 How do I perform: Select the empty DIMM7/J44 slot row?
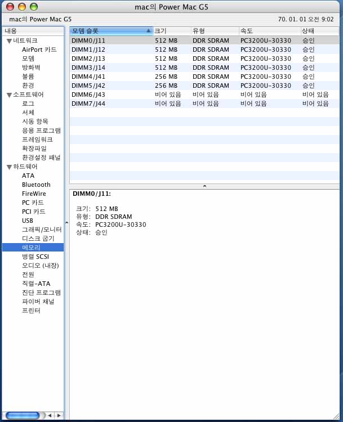pyautogui.click(x=88, y=104)
